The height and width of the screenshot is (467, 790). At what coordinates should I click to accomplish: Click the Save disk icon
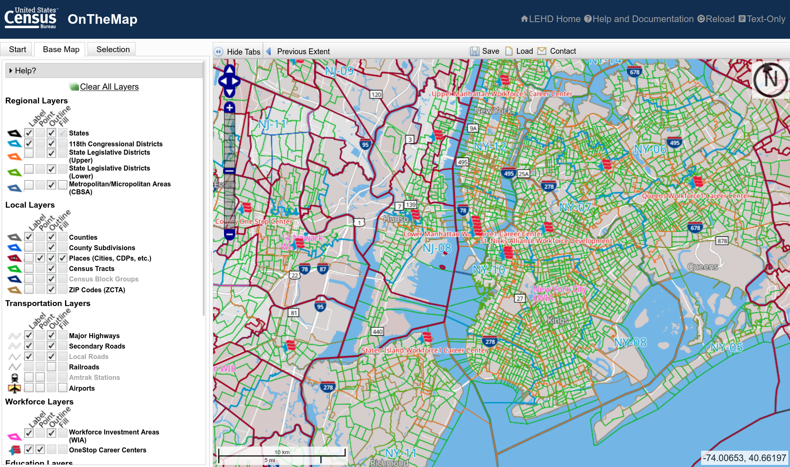(475, 51)
